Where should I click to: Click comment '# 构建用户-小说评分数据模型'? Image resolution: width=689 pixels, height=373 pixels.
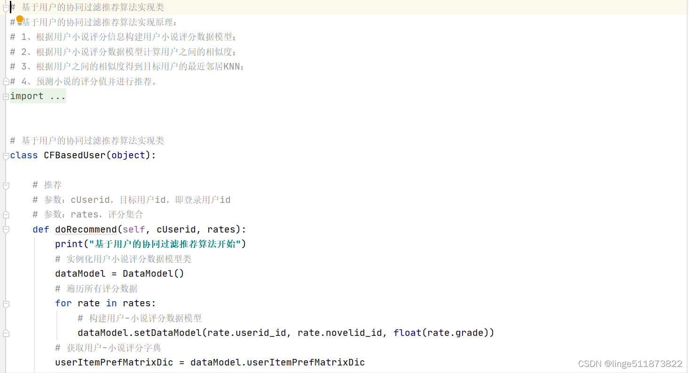click(140, 318)
